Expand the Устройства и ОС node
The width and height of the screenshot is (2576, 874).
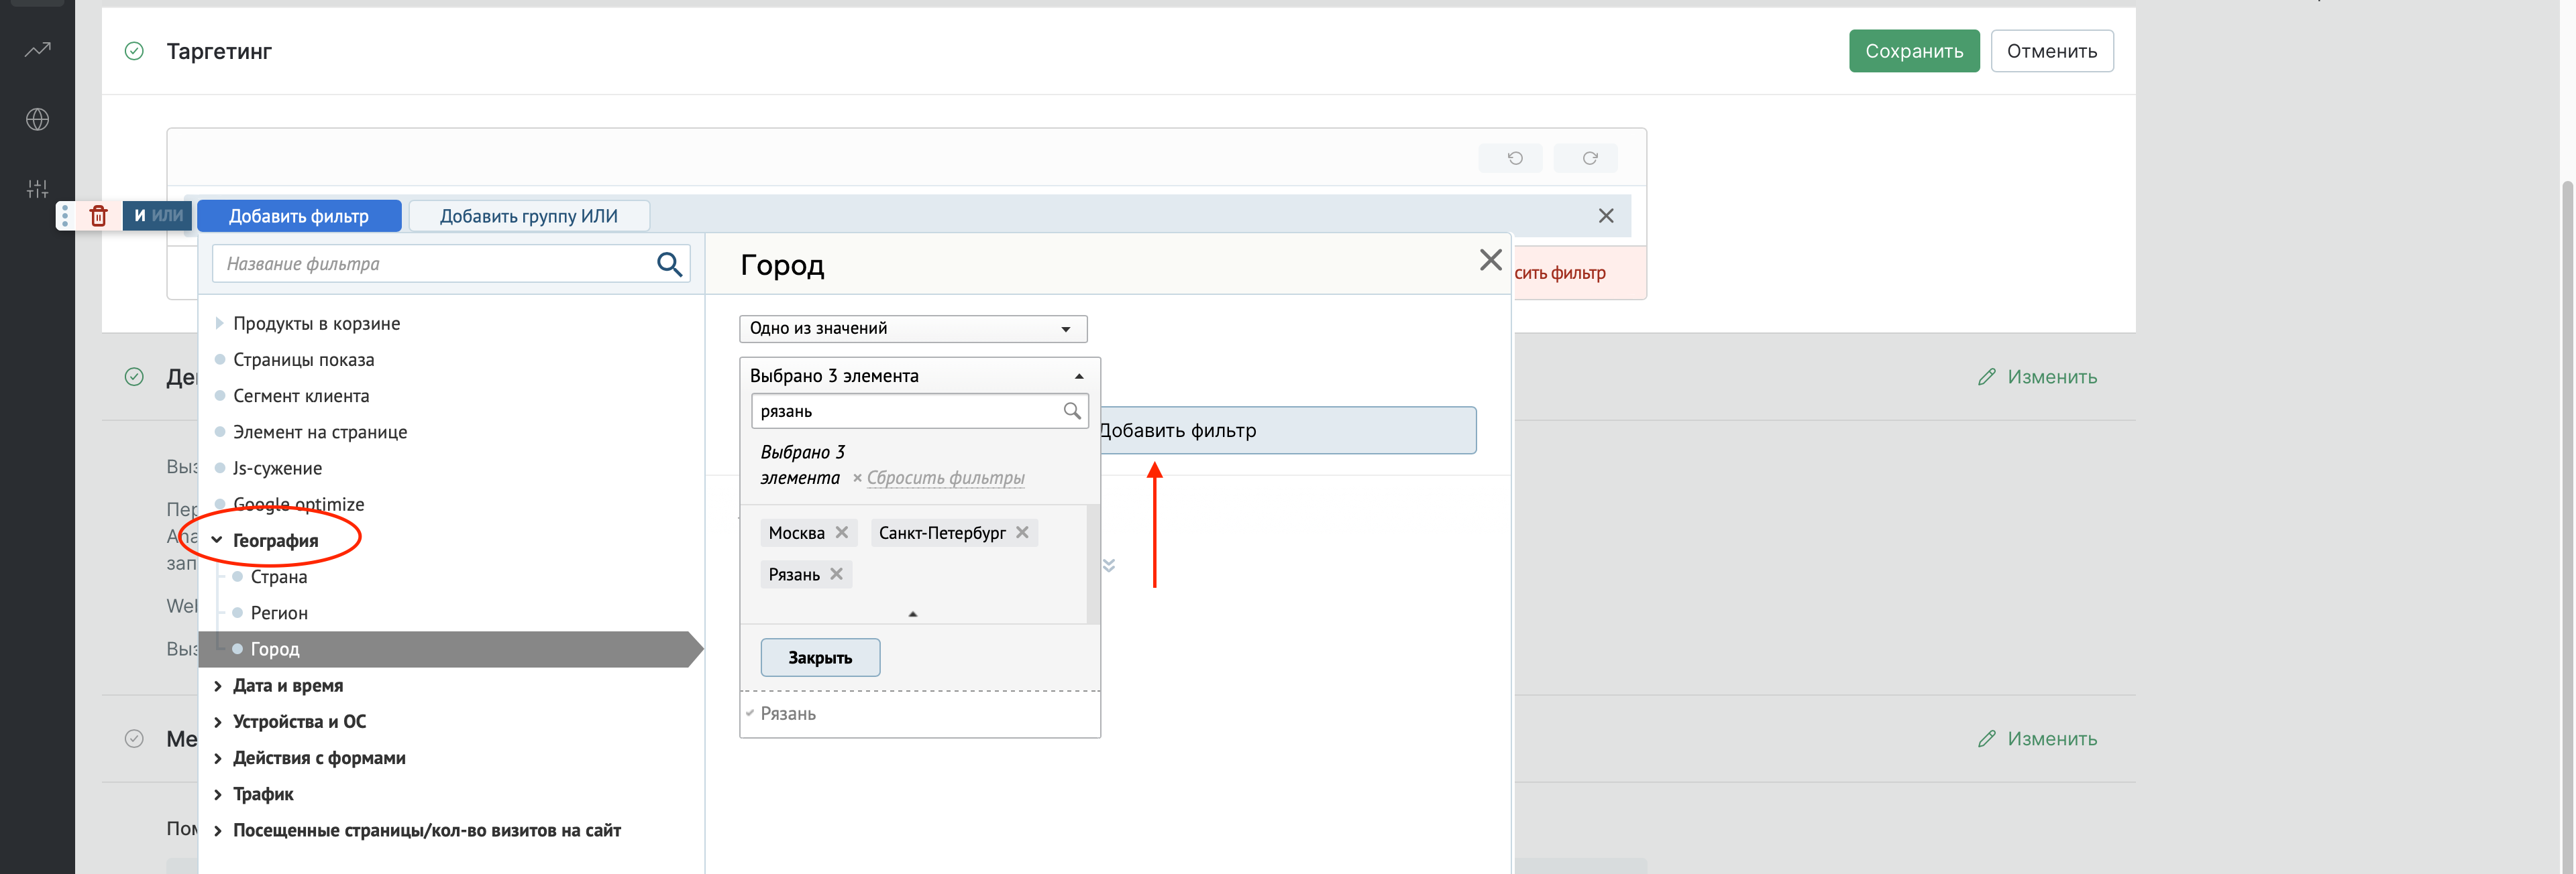point(217,721)
